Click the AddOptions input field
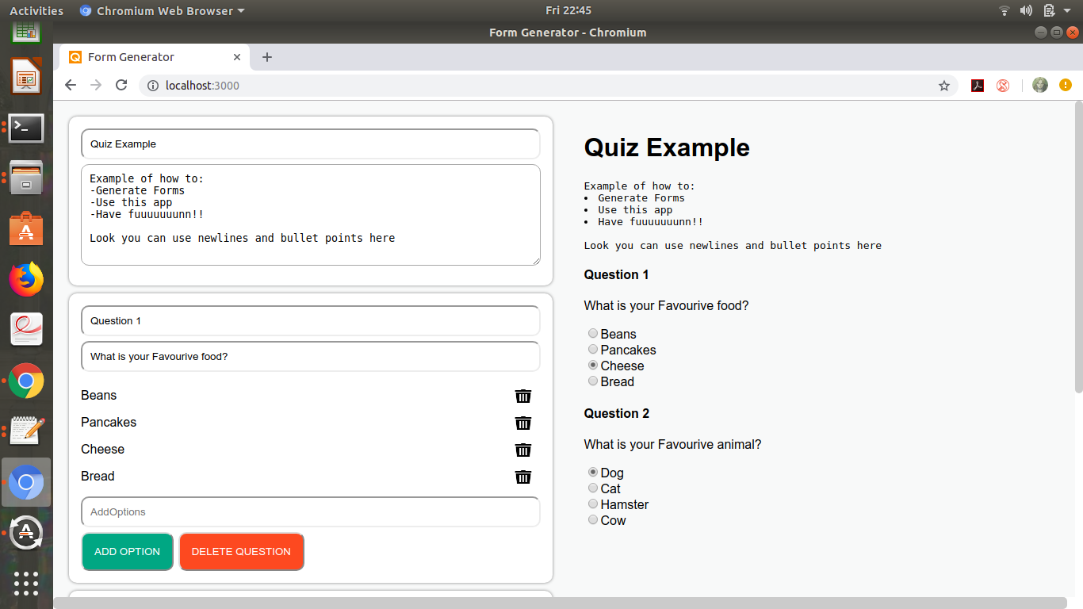 click(x=310, y=511)
